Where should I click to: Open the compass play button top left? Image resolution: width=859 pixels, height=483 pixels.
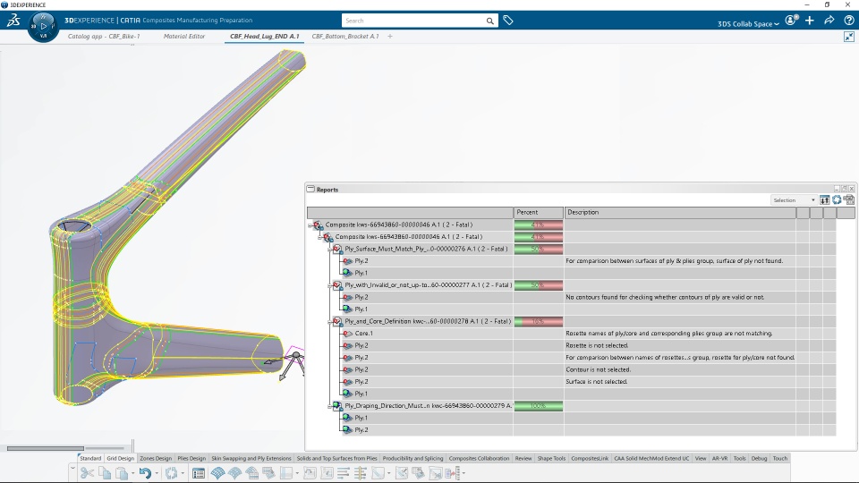click(43, 26)
